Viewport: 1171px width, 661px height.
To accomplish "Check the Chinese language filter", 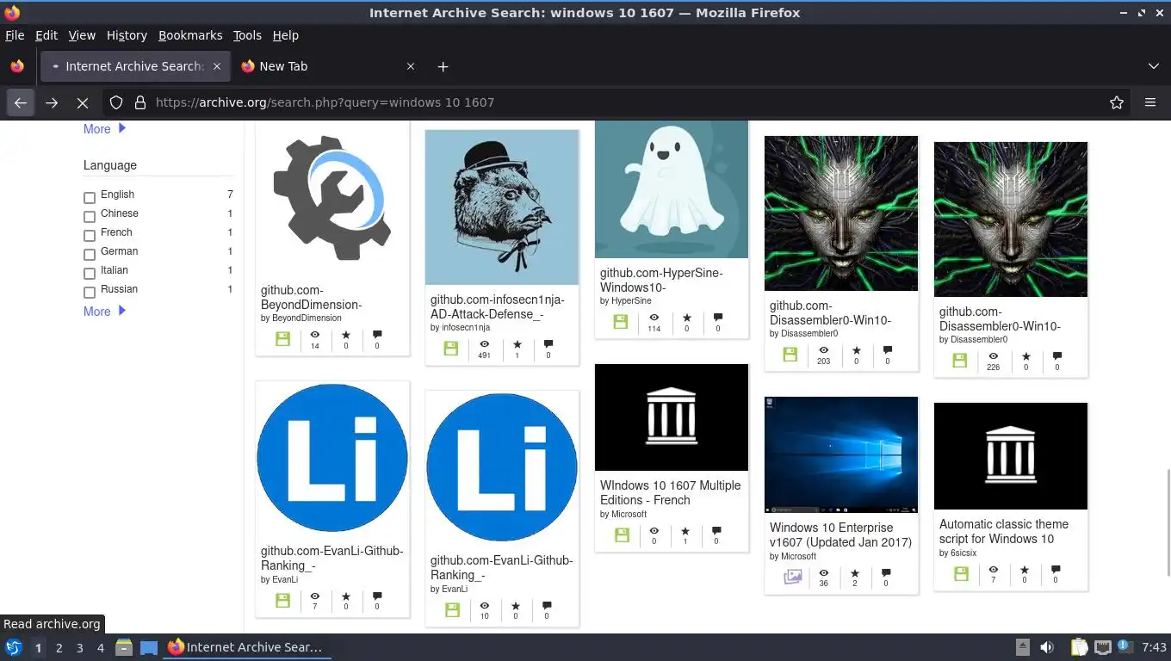I will [x=89, y=217].
